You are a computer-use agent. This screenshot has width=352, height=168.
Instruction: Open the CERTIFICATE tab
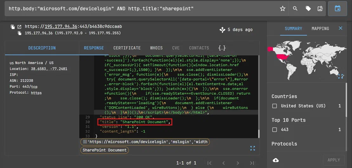tap(127, 48)
